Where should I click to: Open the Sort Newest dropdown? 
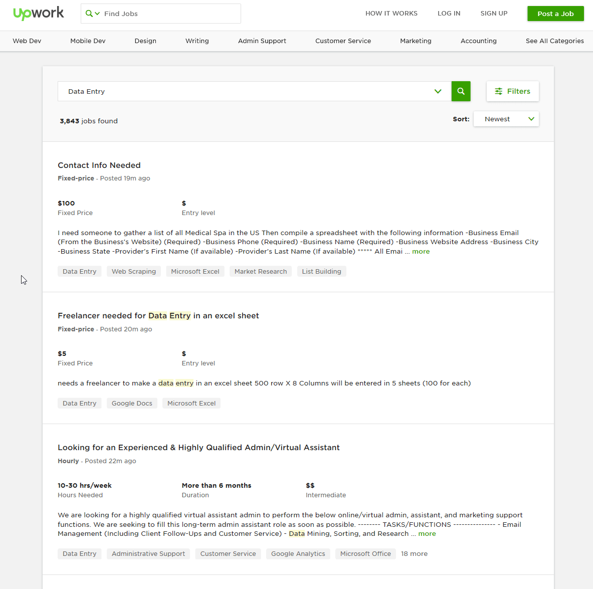tap(506, 119)
